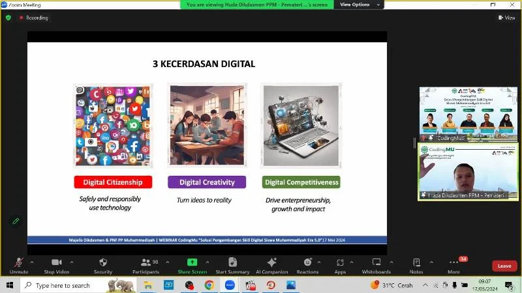Click the blue webinar footer bar text
Image resolution: width=522 pixels, height=293 pixels.
(x=207, y=240)
